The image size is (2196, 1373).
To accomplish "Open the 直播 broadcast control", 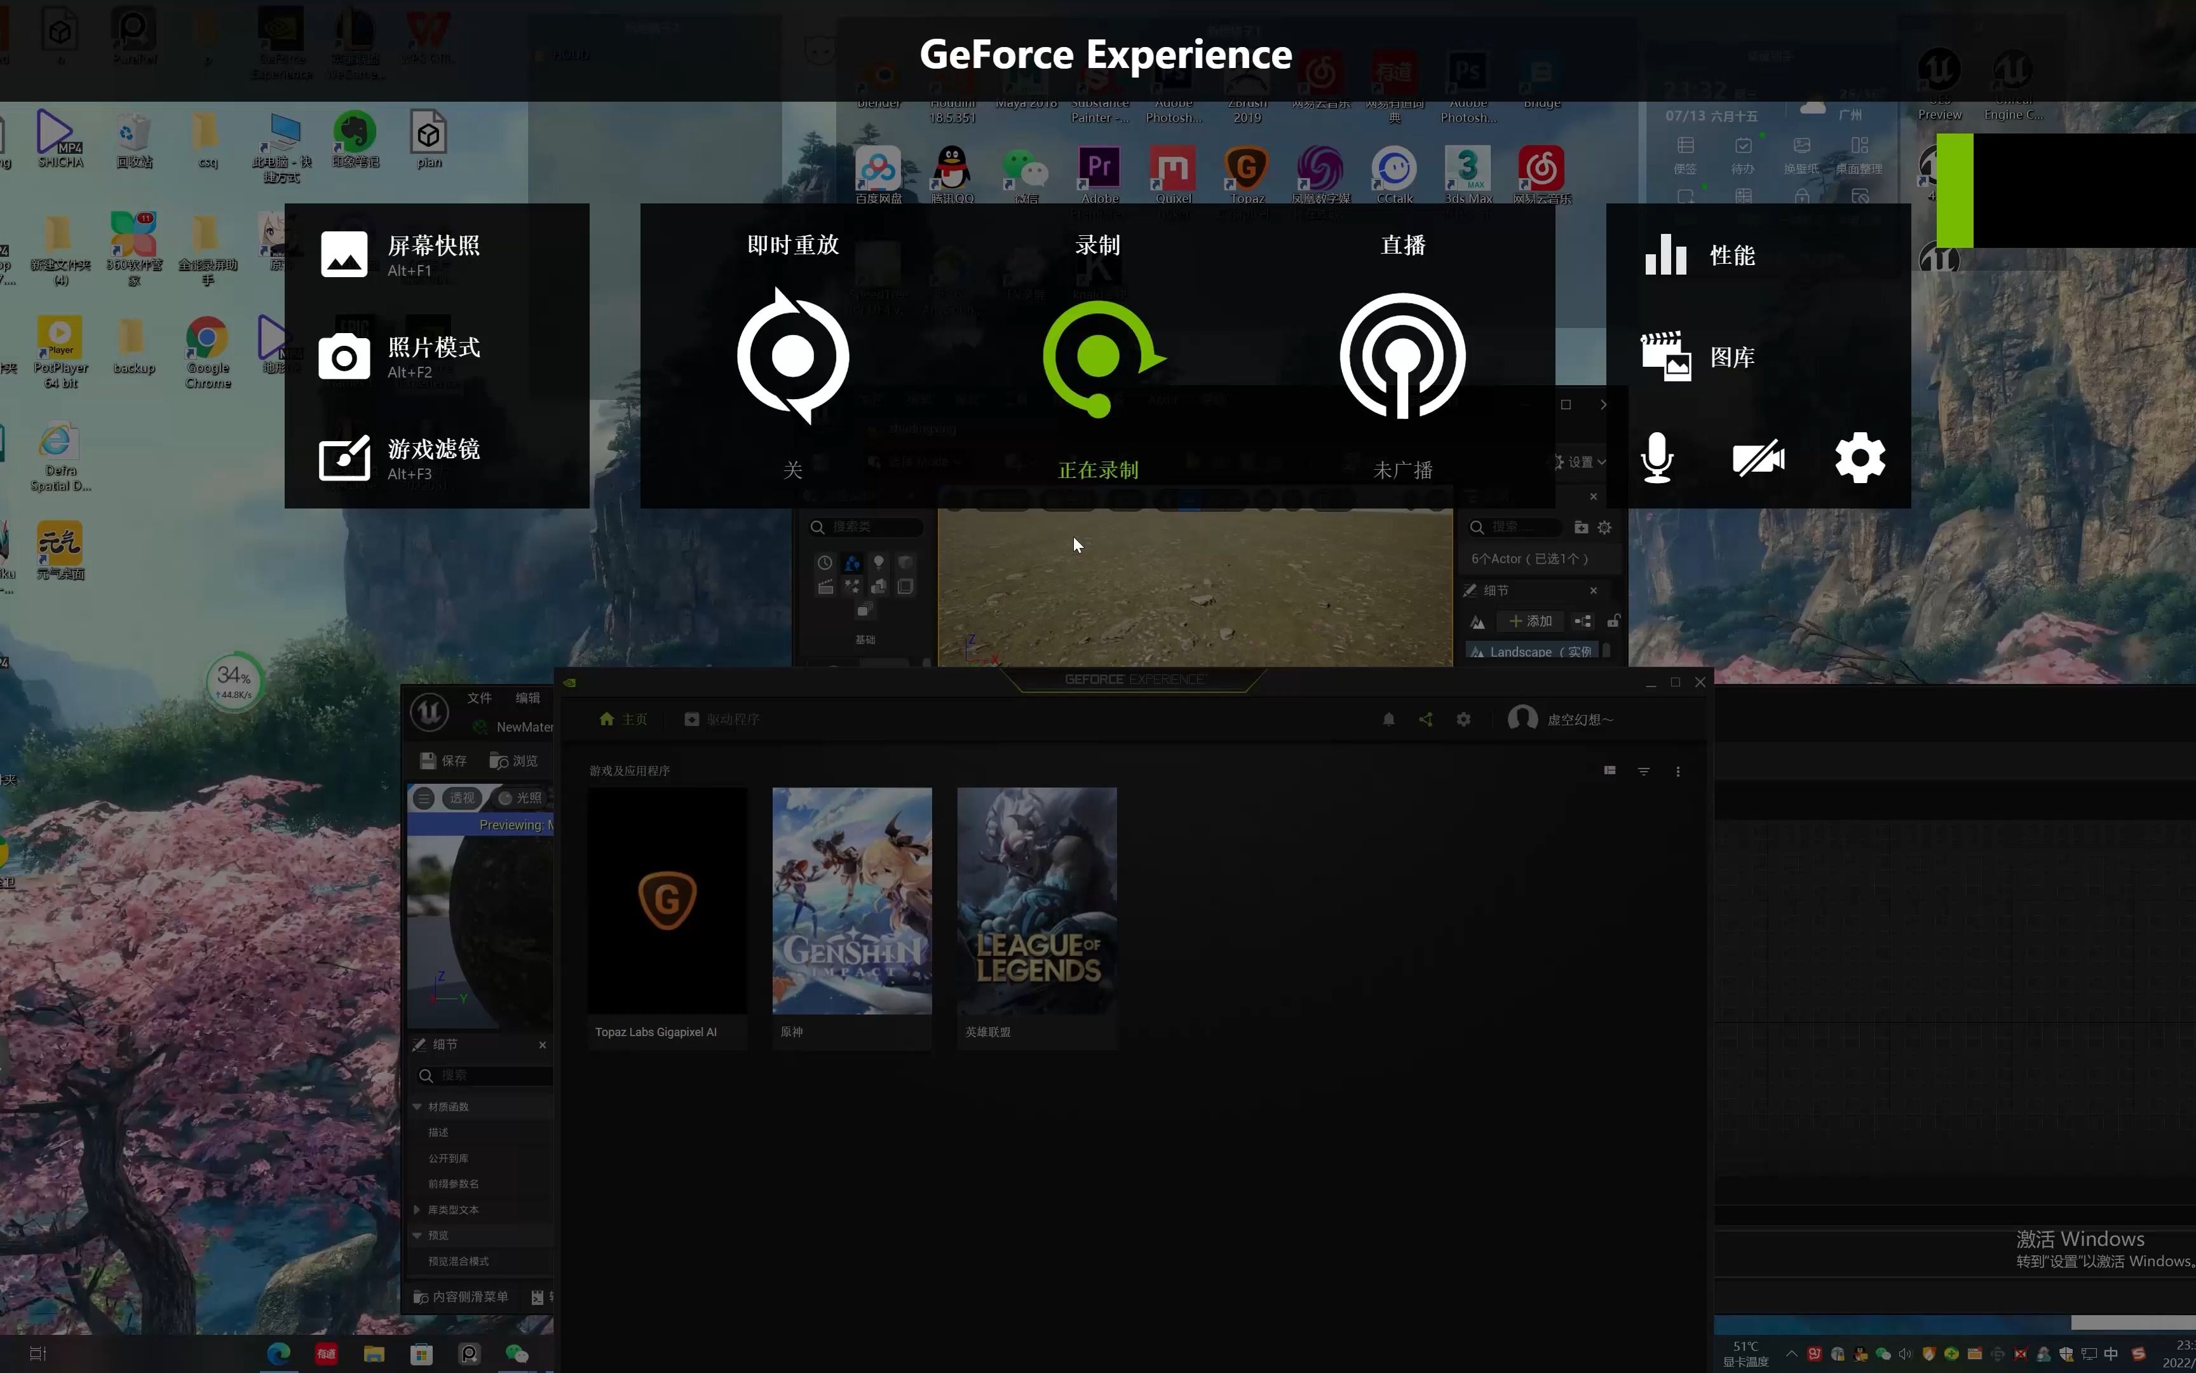I will tap(1402, 356).
